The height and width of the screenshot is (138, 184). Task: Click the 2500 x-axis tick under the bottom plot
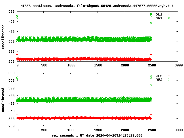tap(152, 130)
